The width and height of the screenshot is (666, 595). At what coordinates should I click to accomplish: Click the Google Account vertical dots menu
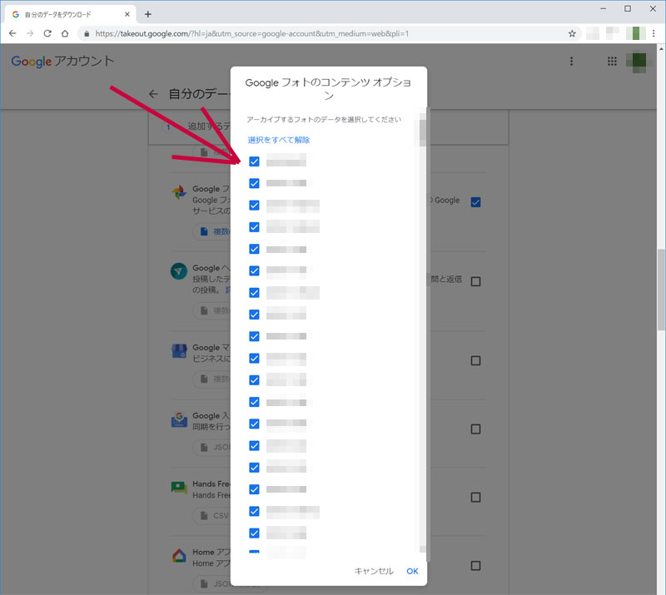571,62
